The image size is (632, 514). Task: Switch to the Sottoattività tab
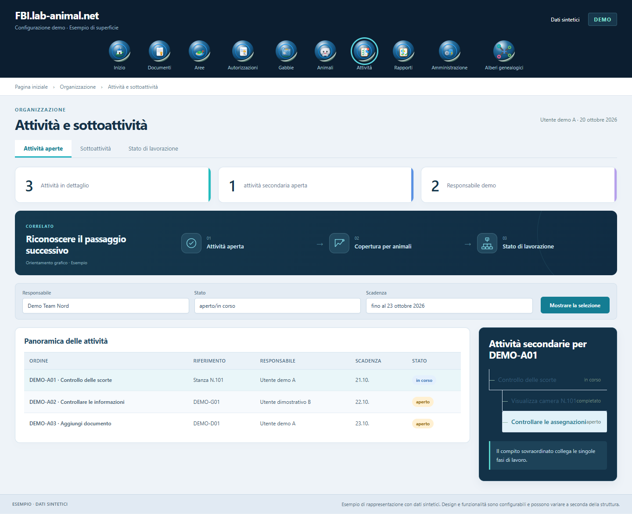click(96, 149)
